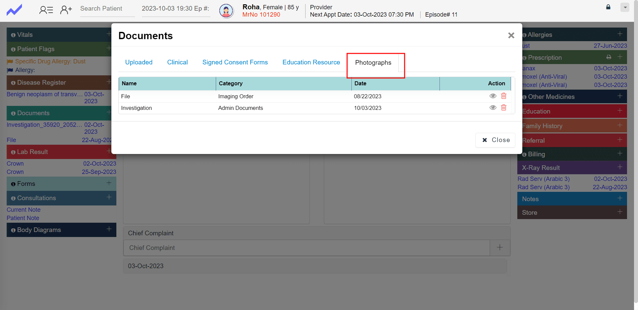
Task: View the Investigation document via eye icon
Action: point(493,108)
